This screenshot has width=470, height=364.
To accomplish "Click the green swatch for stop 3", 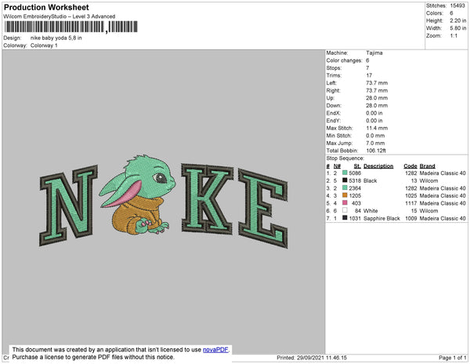I will tap(345, 187).
